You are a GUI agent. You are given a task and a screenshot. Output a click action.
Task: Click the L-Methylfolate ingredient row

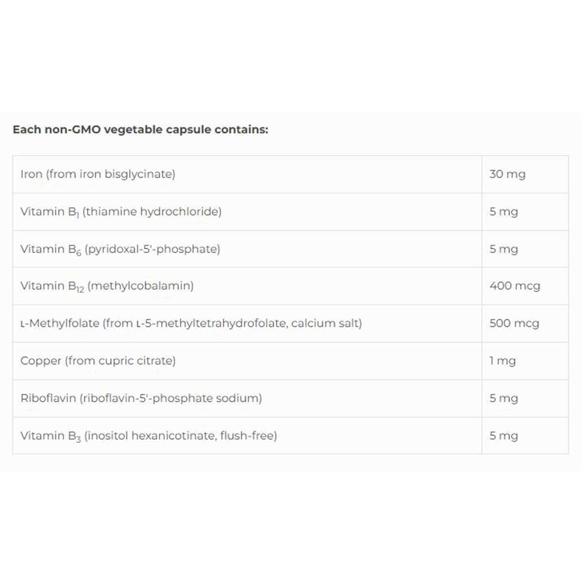(x=191, y=324)
